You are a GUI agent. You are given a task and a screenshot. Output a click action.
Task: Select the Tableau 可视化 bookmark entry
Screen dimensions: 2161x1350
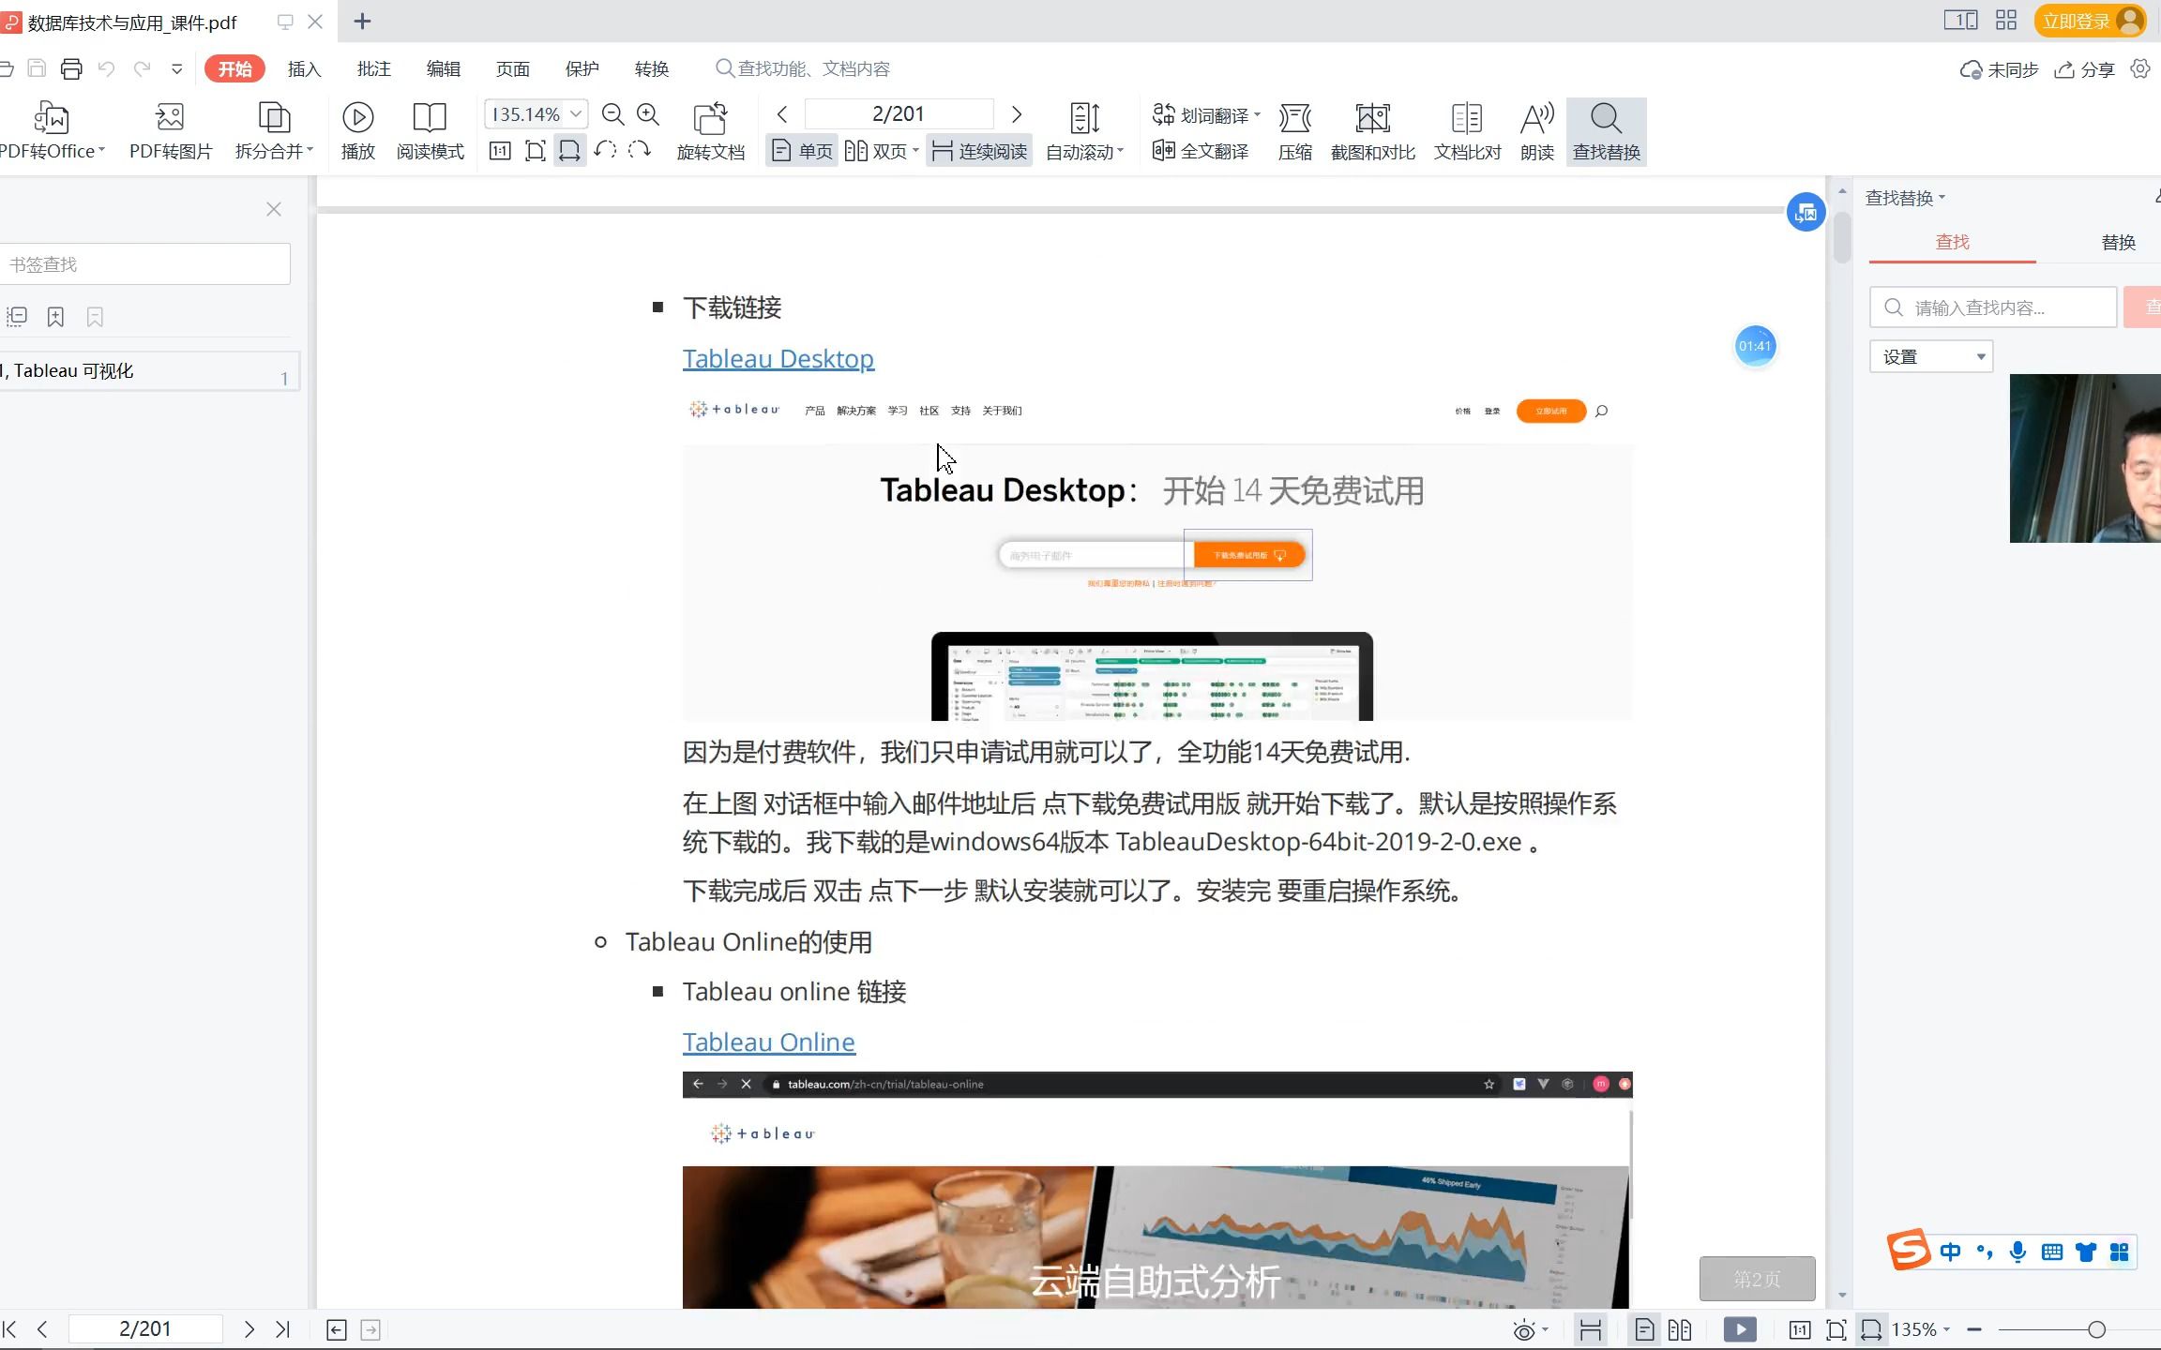(150, 371)
